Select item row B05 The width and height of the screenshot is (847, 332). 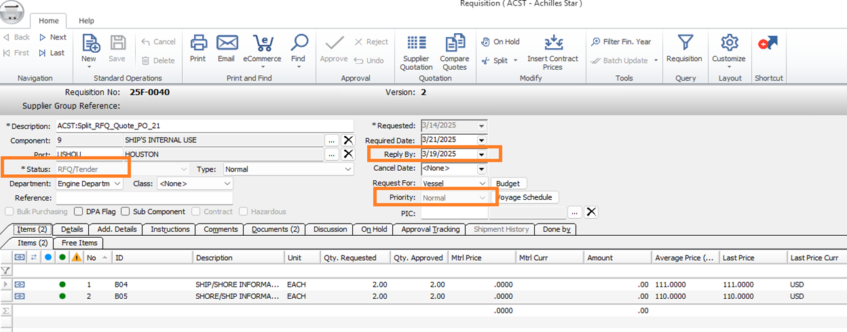[x=423, y=296]
